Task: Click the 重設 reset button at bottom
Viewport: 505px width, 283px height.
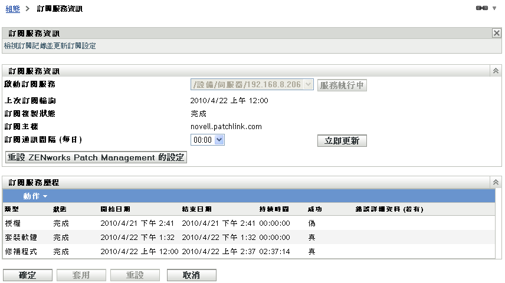Action: point(135,275)
